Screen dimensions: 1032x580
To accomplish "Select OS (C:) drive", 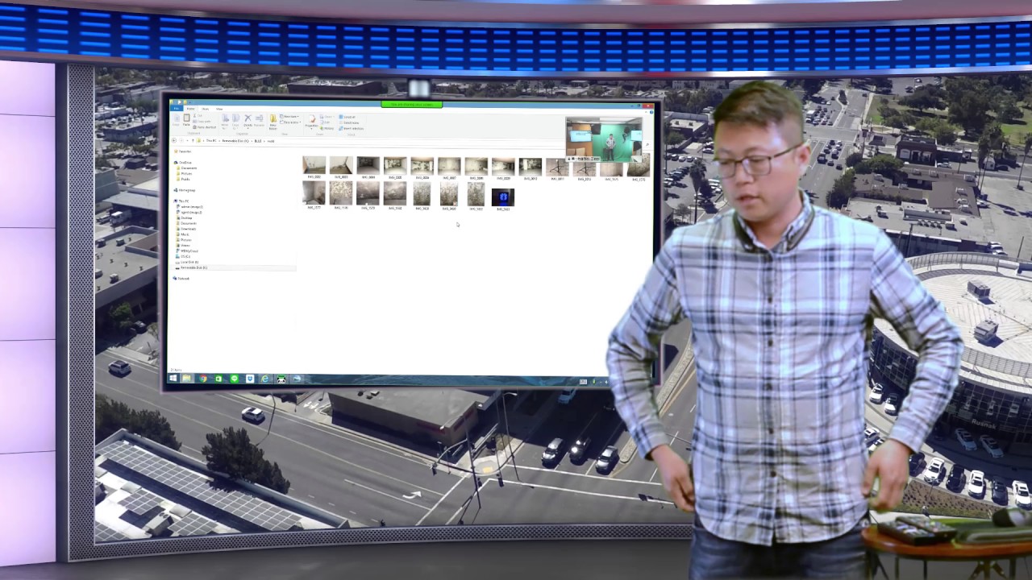I will (184, 256).
